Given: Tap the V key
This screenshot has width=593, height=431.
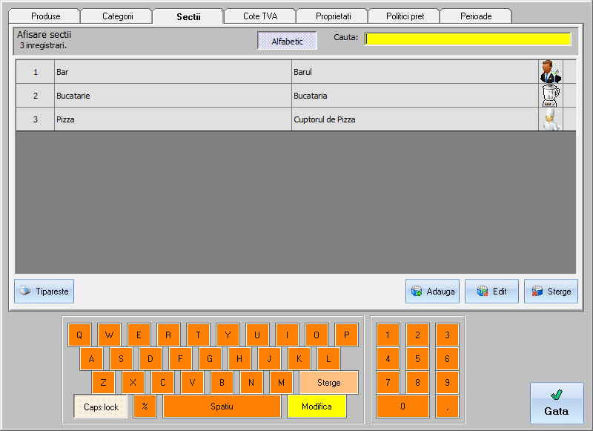Looking at the screenshot, I should (193, 383).
